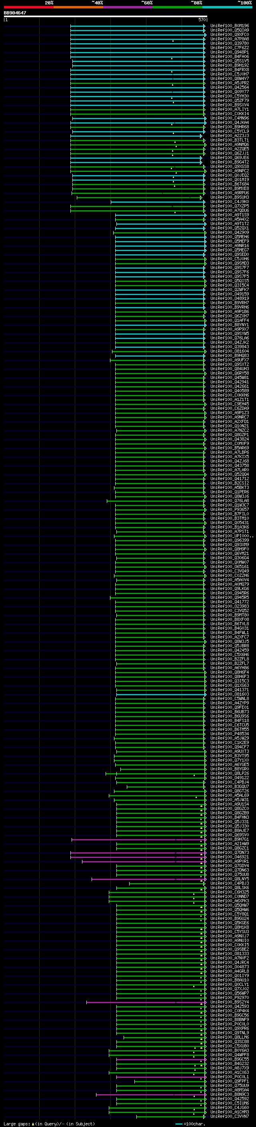Select the label UniRef100_B9SUH3
The image size is (256, 1127).
click(x=230, y=197)
